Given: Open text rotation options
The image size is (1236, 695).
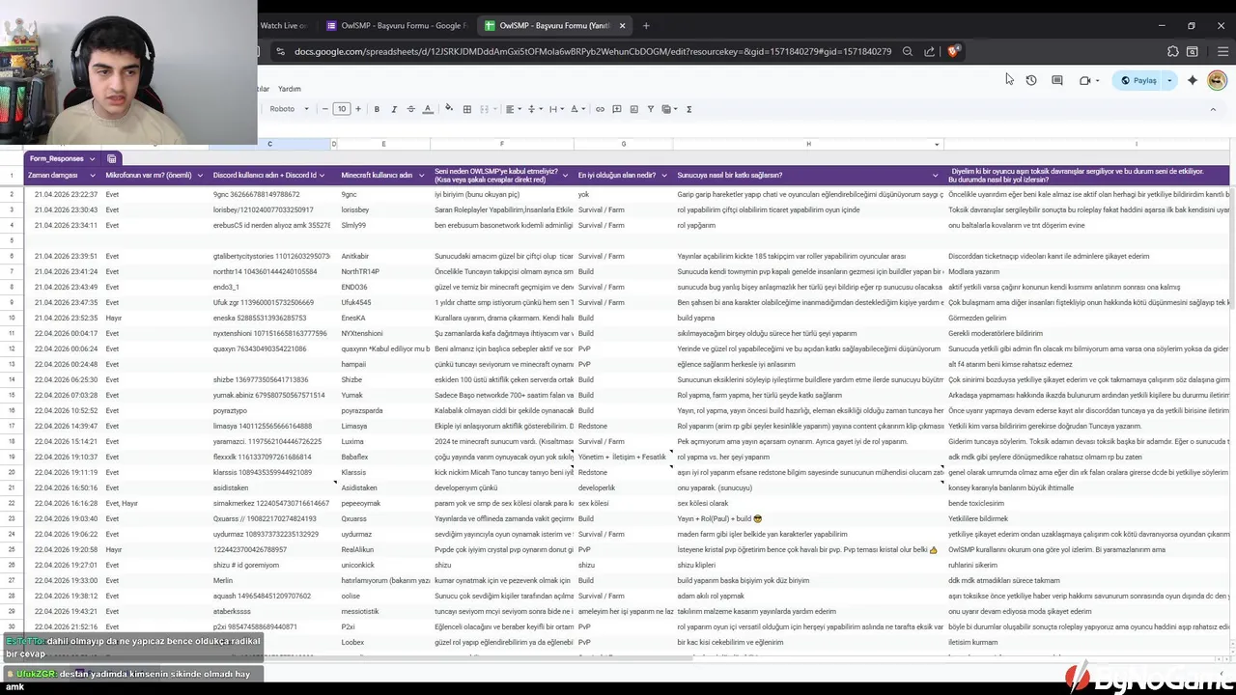Looking at the screenshot, I should pyautogui.click(x=577, y=109).
